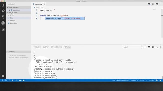Select the Terminal tab
The image size is (163, 91).
pyautogui.click(x=68, y=47)
